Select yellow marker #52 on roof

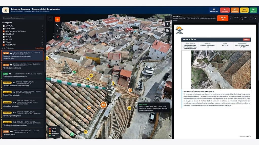(91, 76)
